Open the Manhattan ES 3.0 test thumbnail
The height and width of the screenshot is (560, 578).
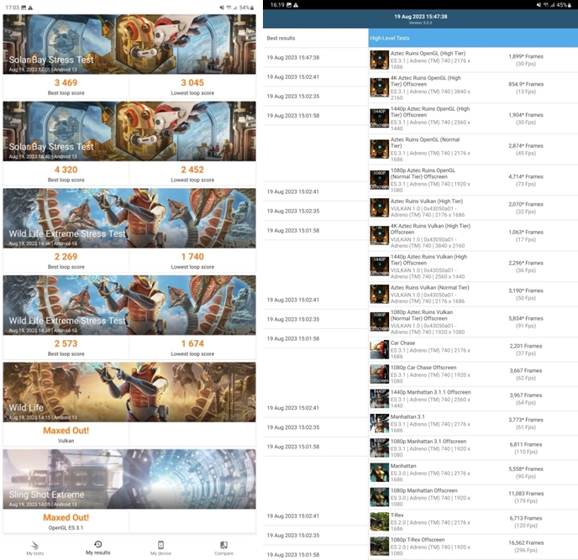380,473
